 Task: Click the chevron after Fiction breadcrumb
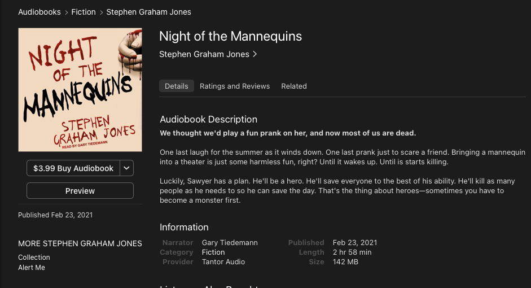(x=101, y=12)
